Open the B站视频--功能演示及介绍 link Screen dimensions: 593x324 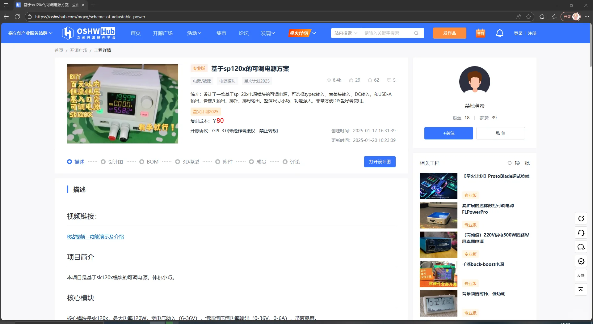coord(95,237)
